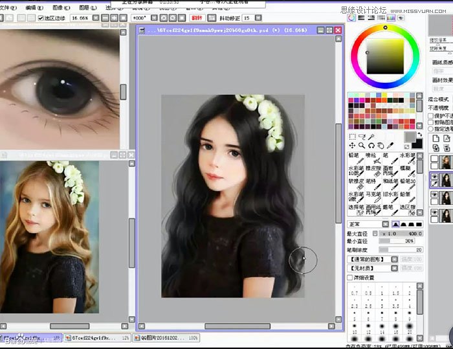Open the 【通常的圆形】 brush shape dropdown

coord(394,259)
